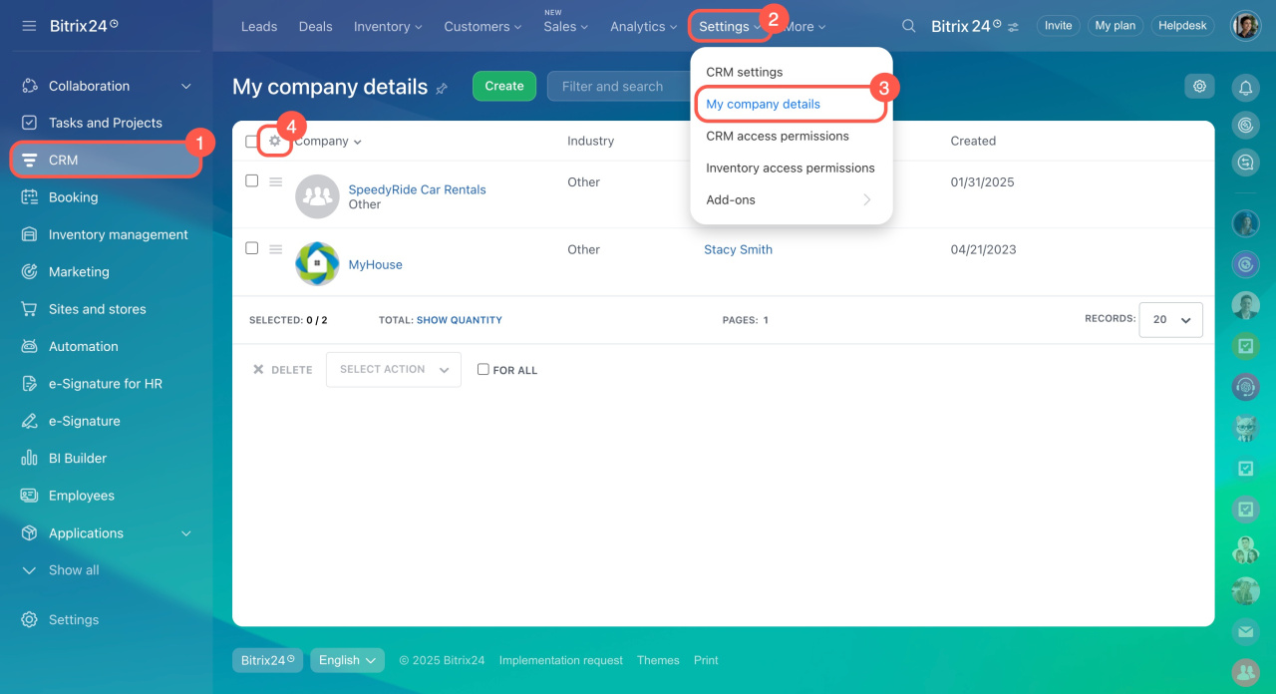The width and height of the screenshot is (1276, 694).
Task: Open the BI Builder section
Action: point(77,459)
